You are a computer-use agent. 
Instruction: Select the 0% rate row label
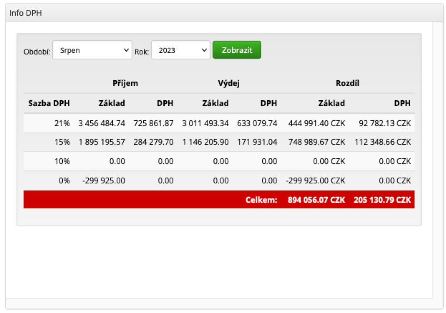click(x=63, y=180)
